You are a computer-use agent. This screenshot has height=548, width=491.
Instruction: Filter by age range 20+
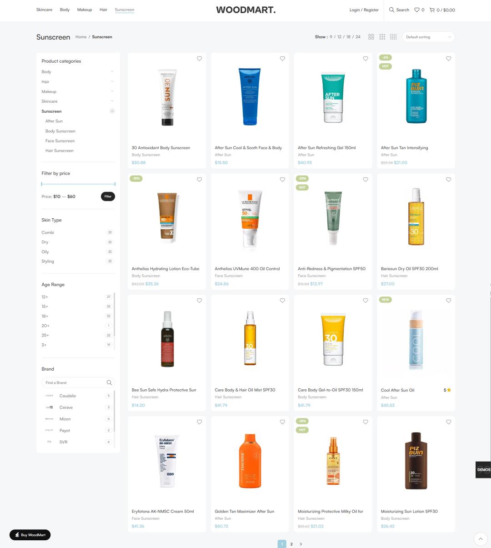45,326
